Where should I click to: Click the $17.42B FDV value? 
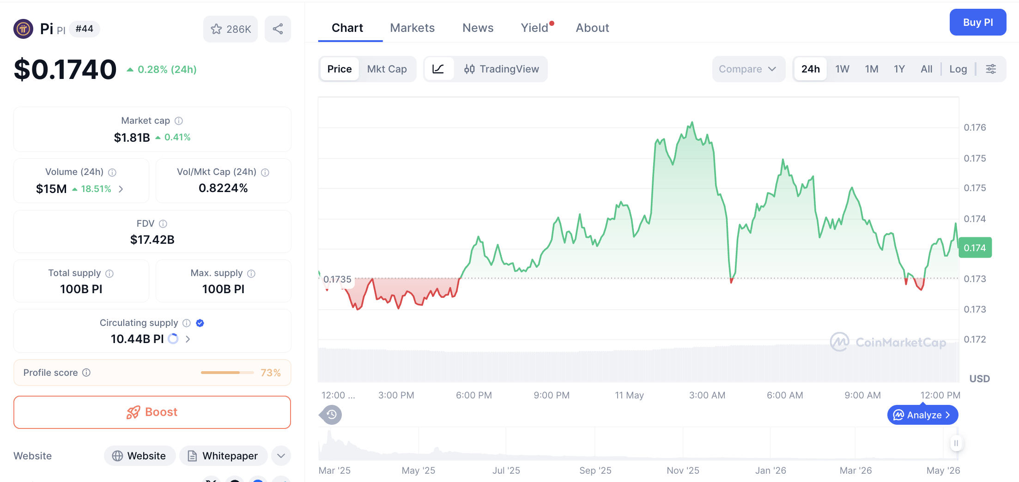[152, 240]
